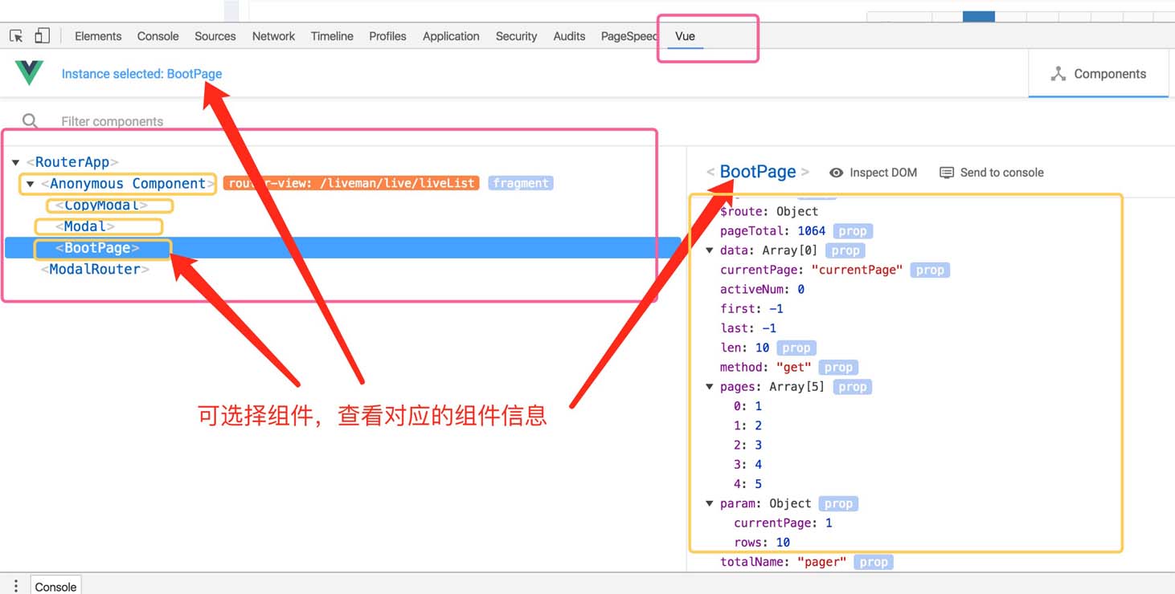Open the Application tab
Image resolution: width=1175 pixels, height=594 pixels.
[451, 36]
